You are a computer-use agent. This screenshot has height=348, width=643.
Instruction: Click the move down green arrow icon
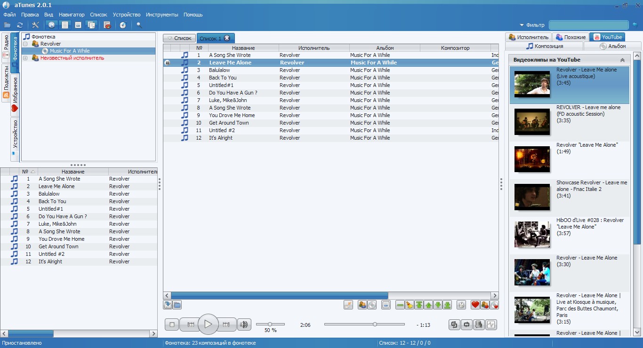pos(438,305)
